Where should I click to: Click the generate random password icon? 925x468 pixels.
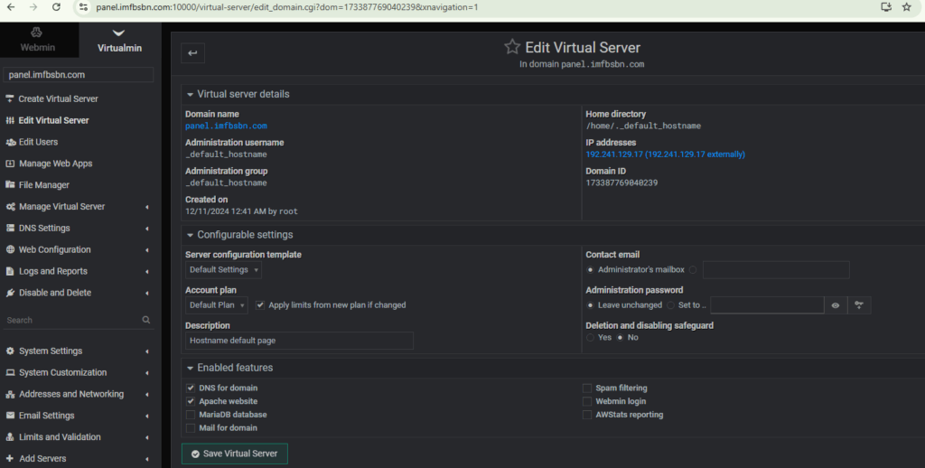858,305
